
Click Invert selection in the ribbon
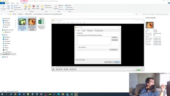pos(70,10)
